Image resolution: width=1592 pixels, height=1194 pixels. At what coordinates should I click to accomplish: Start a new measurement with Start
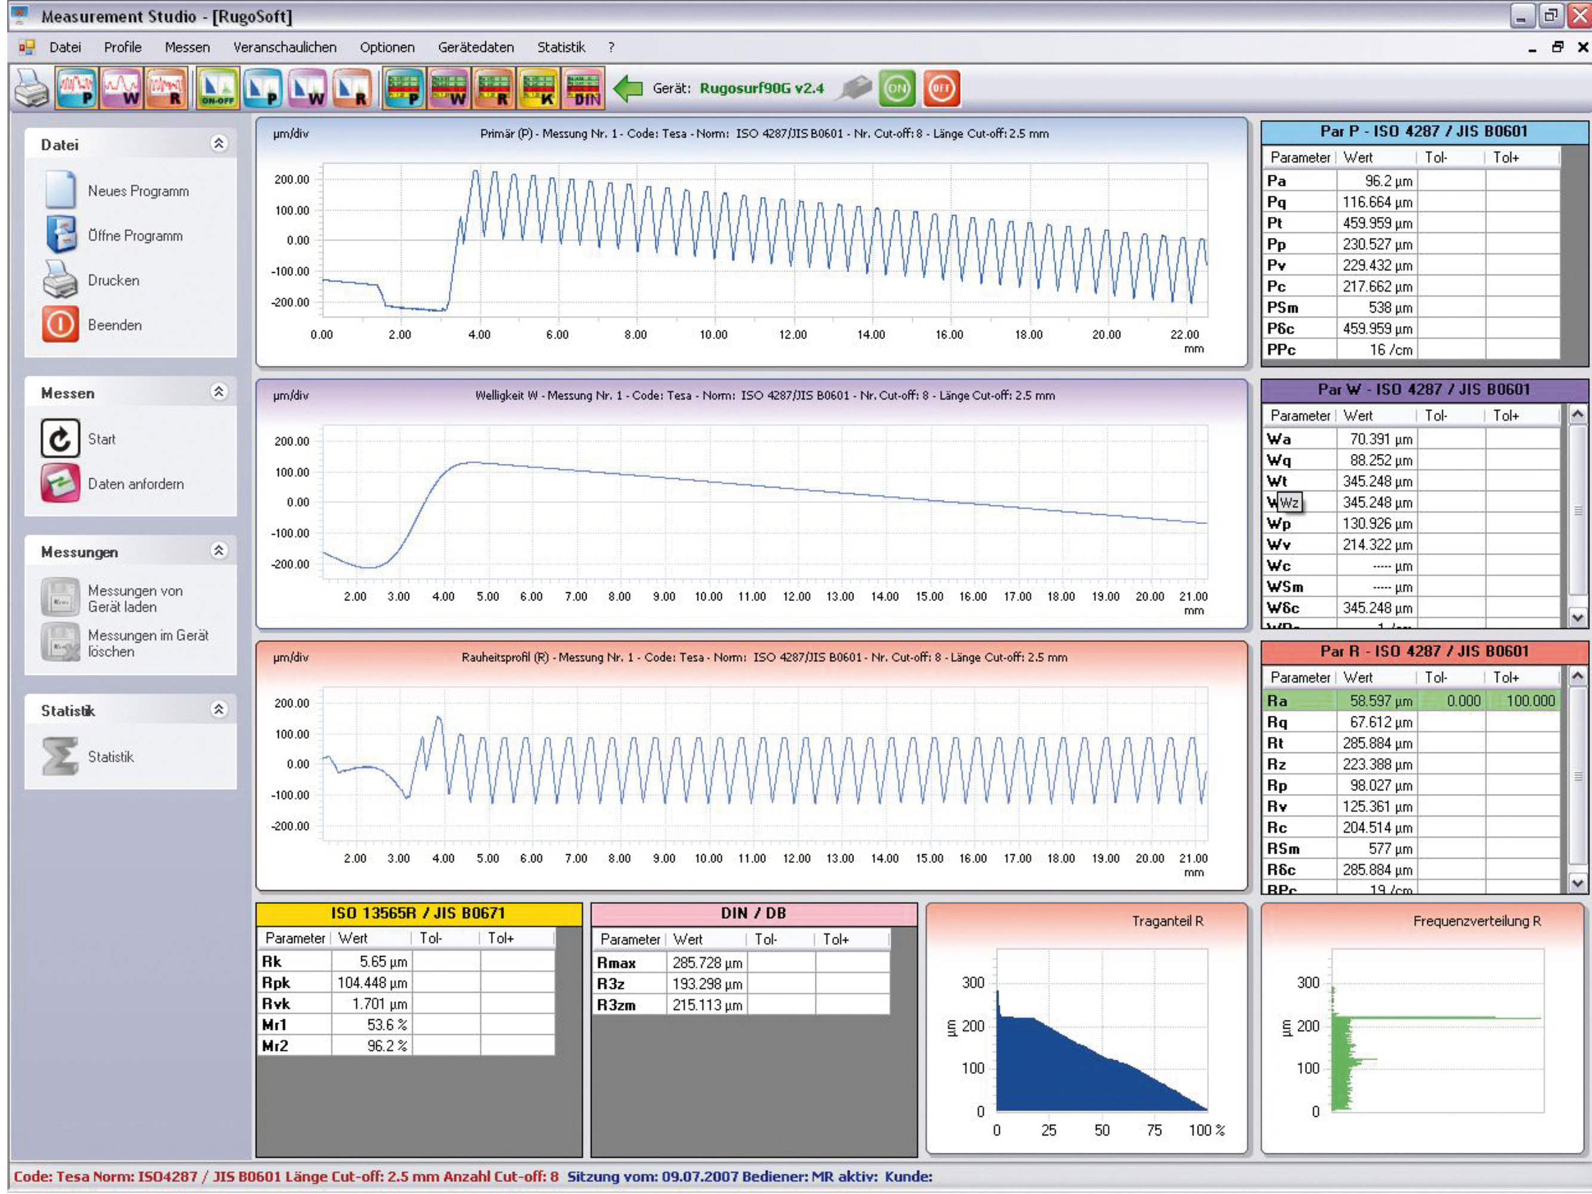tap(101, 438)
